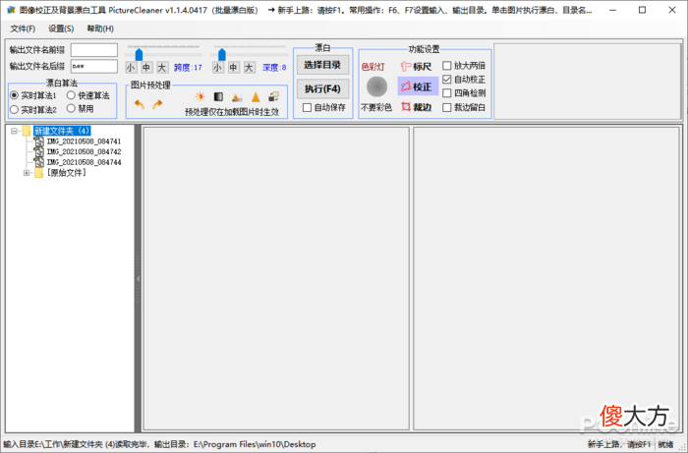
Task: Select the 快速算法 radio button
Action: point(71,95)
